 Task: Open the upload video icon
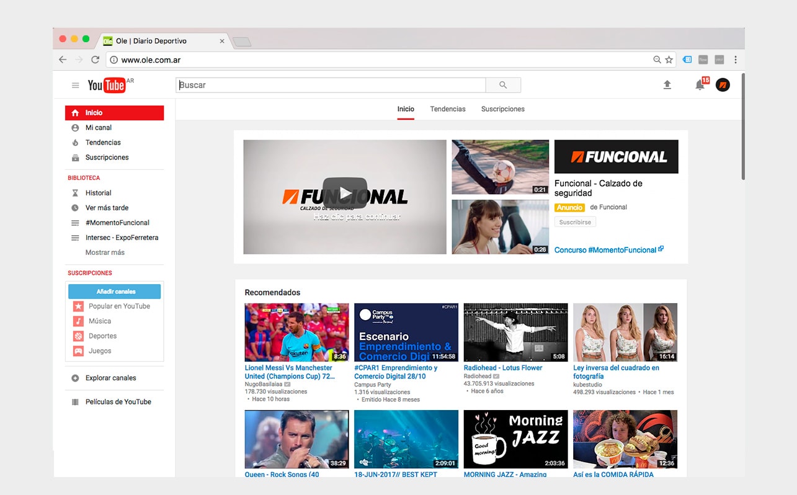(x=667, y=85)
